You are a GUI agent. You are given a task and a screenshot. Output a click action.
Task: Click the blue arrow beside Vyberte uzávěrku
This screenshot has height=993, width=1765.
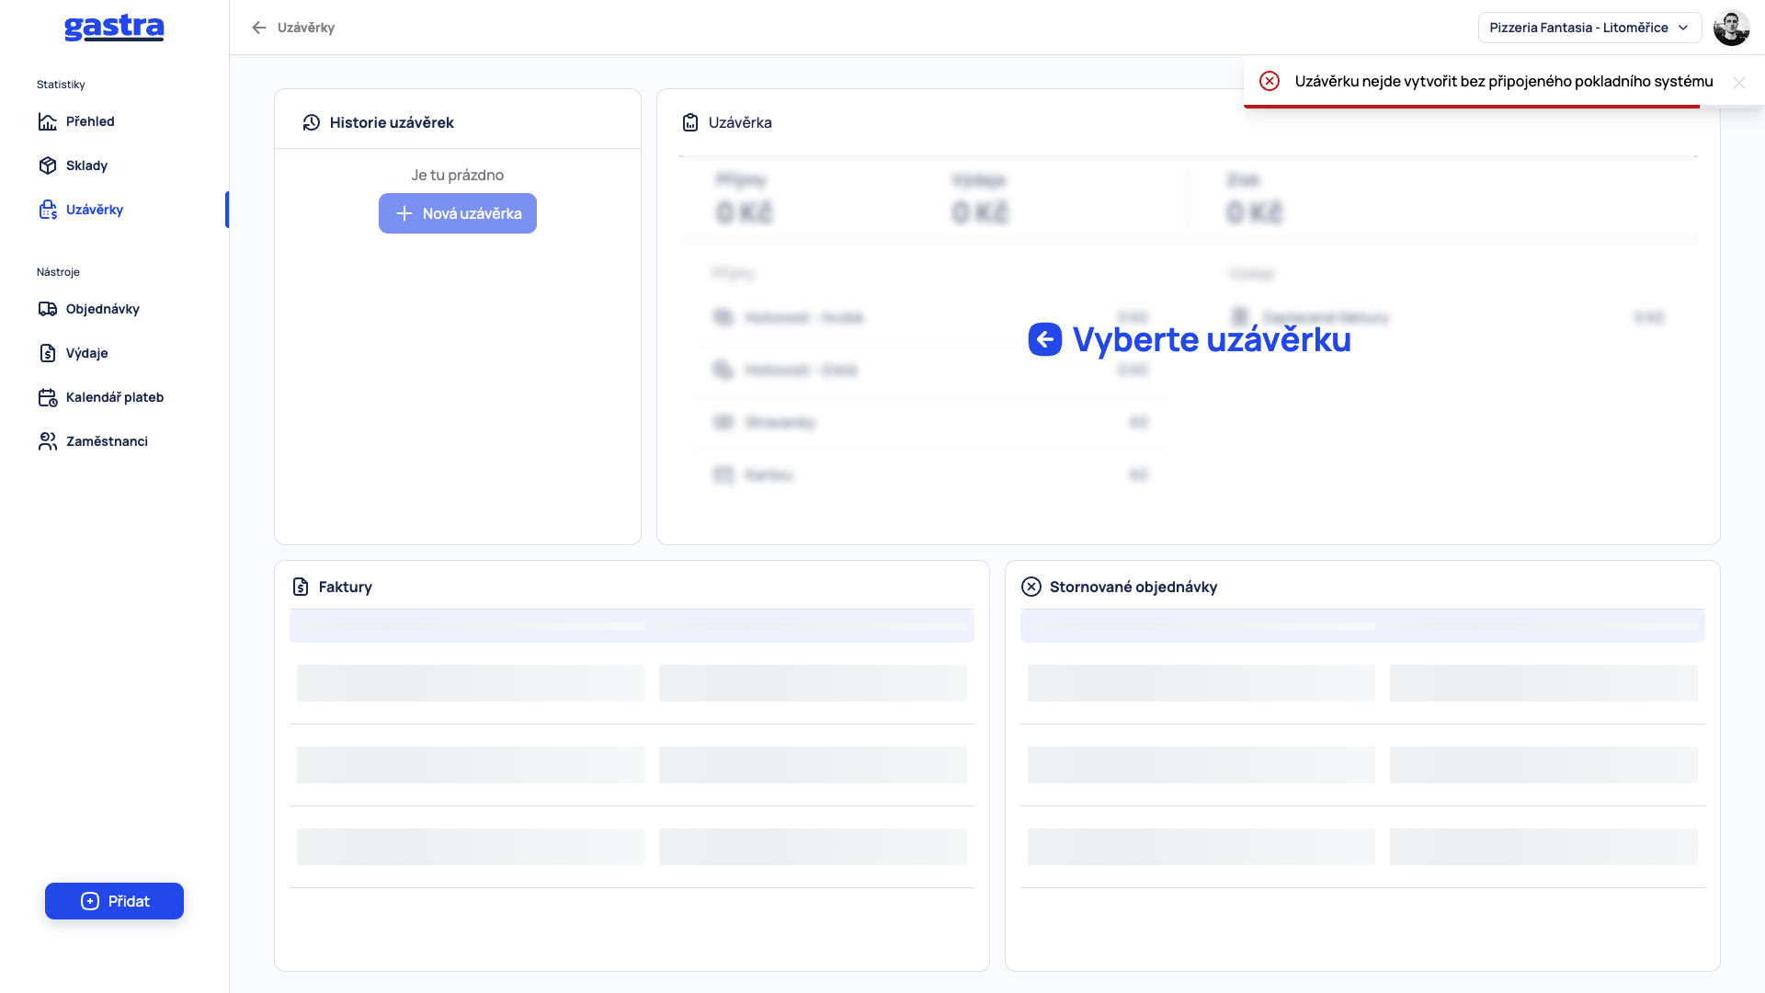coord(1045,339)
